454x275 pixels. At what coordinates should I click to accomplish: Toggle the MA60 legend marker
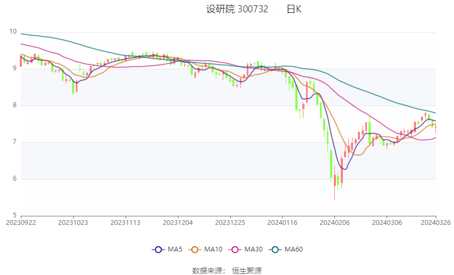(x=276, y=249)
